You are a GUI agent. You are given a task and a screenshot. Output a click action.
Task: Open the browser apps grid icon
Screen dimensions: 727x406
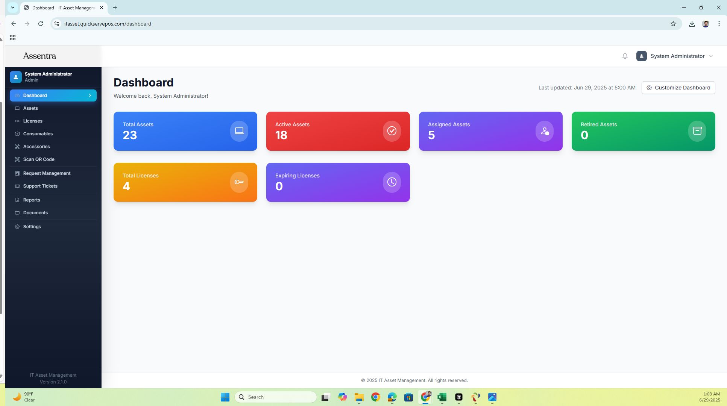(x=13, y=38)
